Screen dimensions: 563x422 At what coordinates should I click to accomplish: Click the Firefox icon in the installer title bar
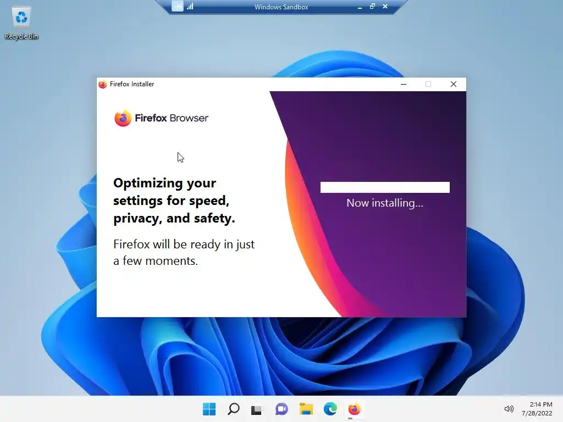(x=103, y=84)
